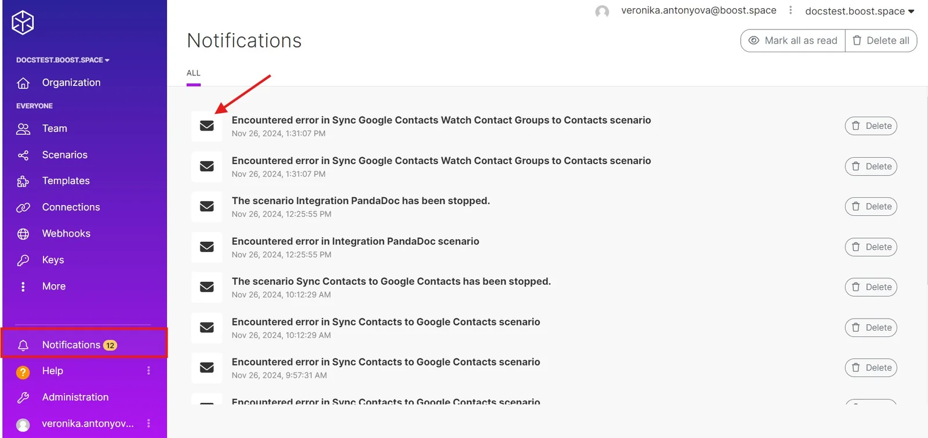Open the Webhooks globe icon
The width and height of the screenshot is (928, 438).
[x=23, y=234]
